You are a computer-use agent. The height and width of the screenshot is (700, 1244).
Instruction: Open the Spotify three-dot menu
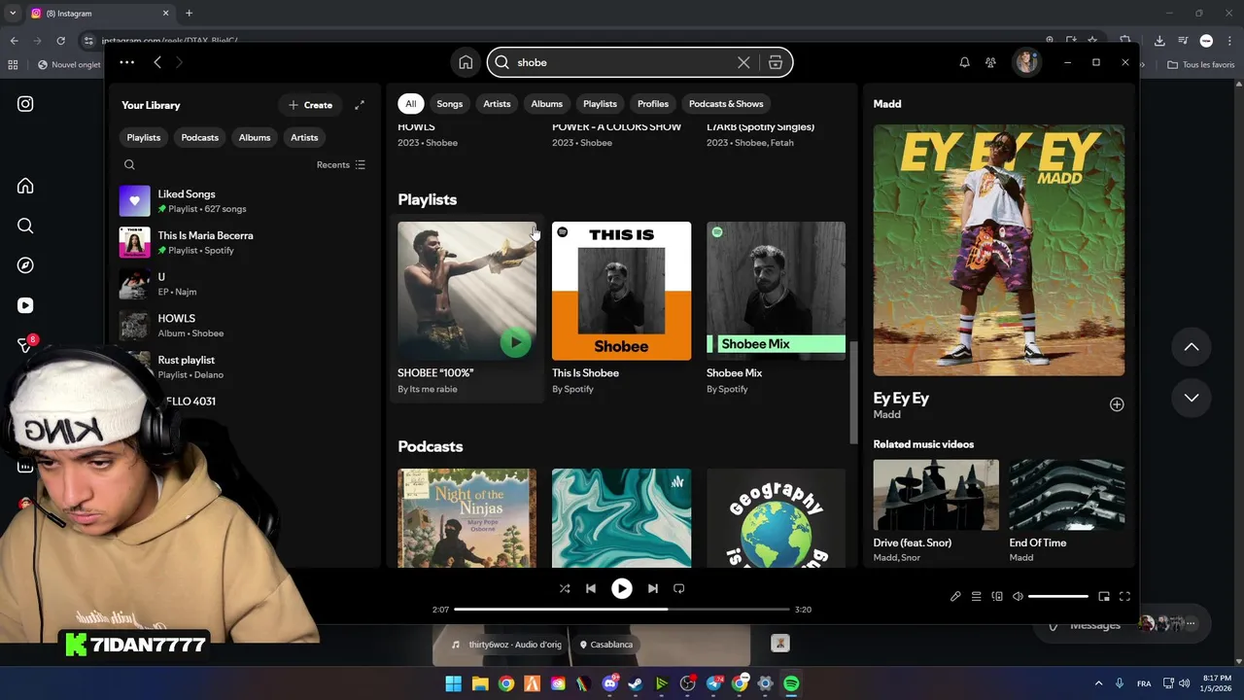tap(126, 62)
